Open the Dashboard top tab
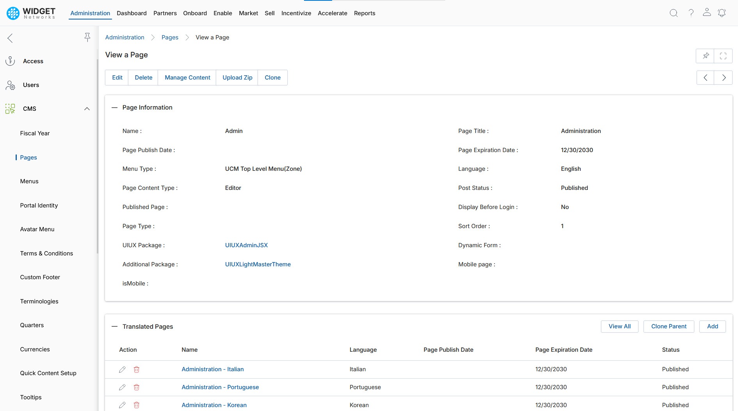 coord(132,13)
